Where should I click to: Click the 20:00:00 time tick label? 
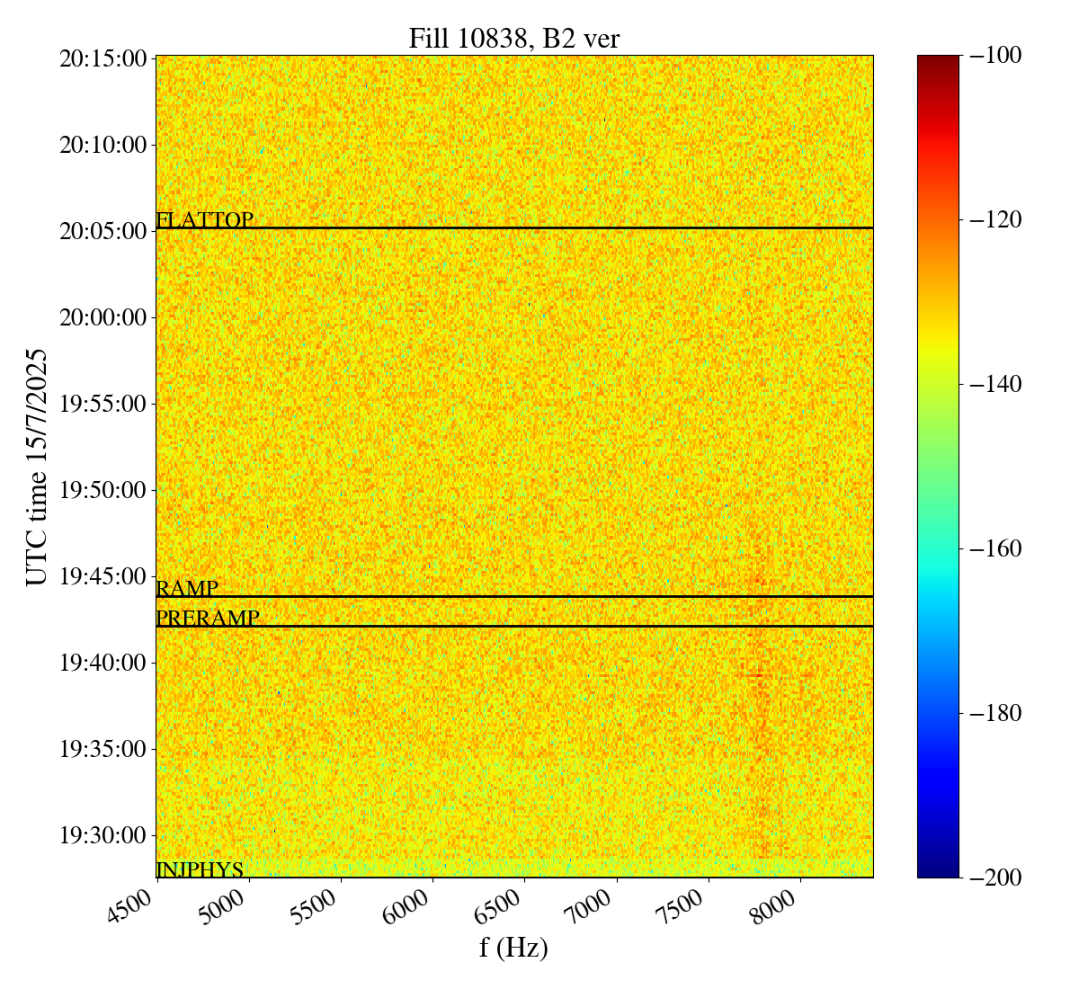point(103,317)
